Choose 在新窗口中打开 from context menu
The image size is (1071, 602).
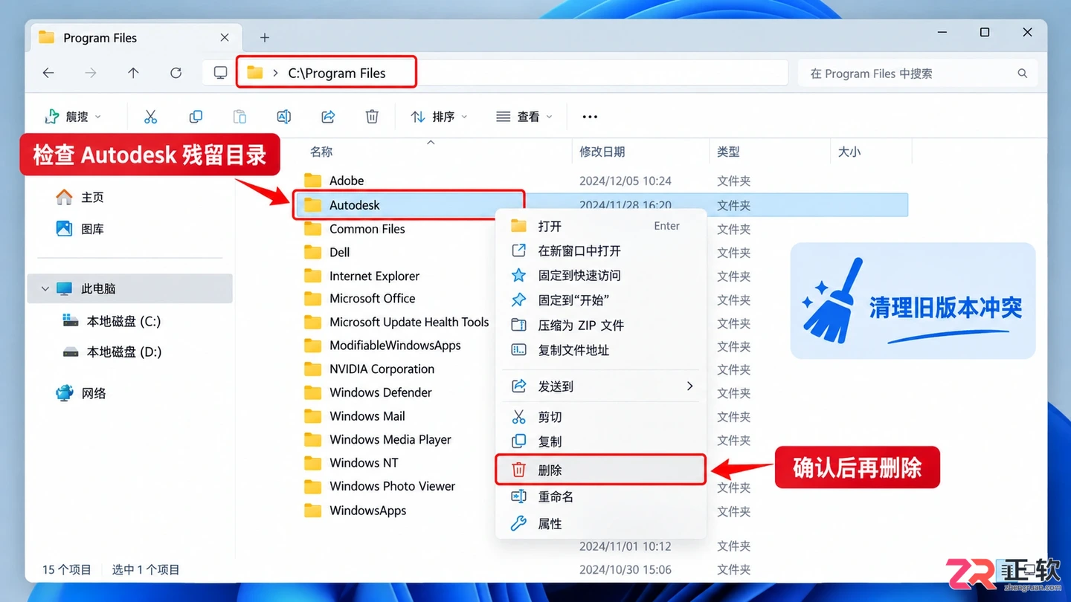point(600,251)
